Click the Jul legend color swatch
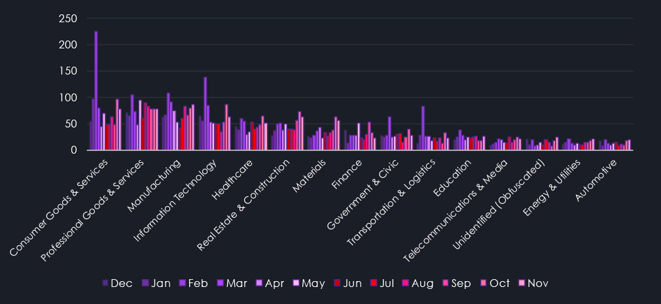Viewport: 661px width, 304px height. pos(376,283)
